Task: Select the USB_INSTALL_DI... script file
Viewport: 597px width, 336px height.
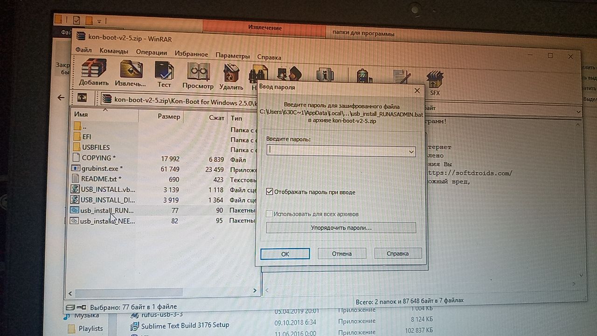Action: (102, 200)
